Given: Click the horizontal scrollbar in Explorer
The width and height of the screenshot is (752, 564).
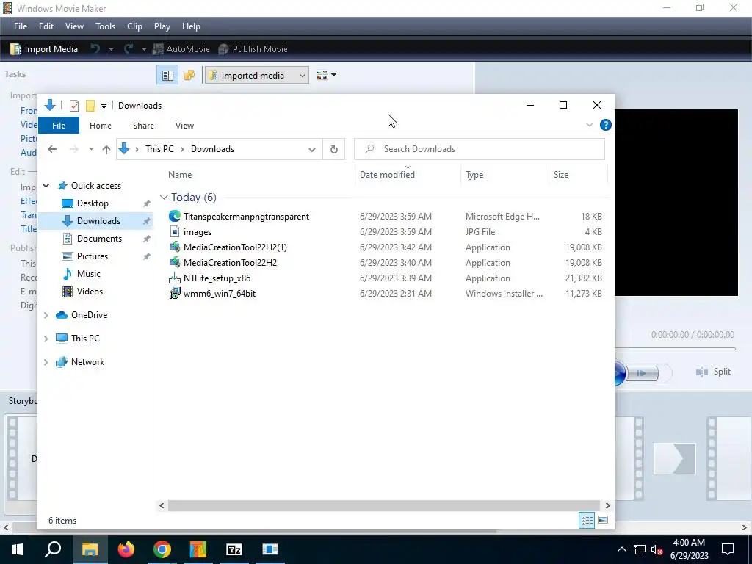Looking at the screenshot, I should 383,505.
